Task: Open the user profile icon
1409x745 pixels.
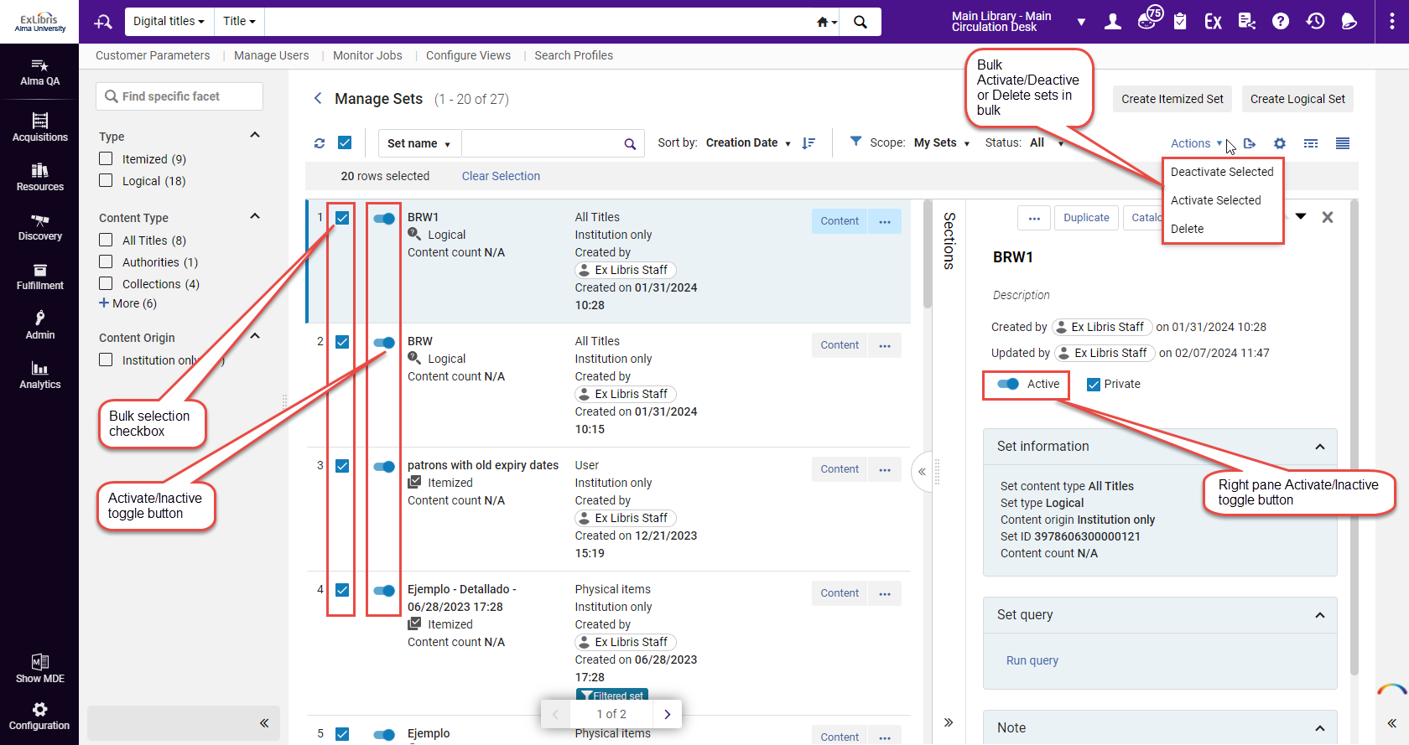Action: tap(1113, 22)
